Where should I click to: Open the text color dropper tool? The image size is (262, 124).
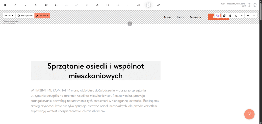coord(77,5)
